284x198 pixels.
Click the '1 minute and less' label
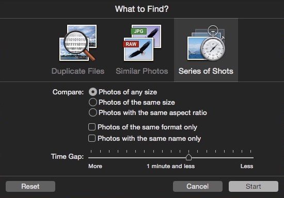click(170, 166)
